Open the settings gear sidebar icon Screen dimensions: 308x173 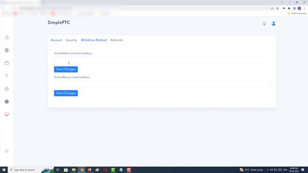point(7,89)
